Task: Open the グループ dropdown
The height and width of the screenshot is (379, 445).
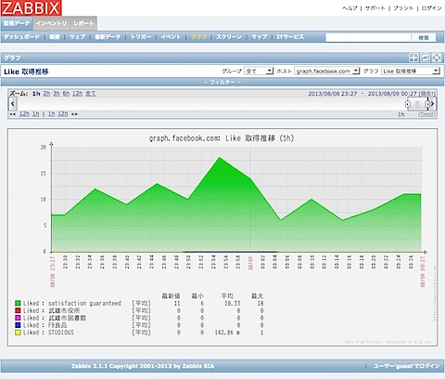Action: [x=259, y=71]
